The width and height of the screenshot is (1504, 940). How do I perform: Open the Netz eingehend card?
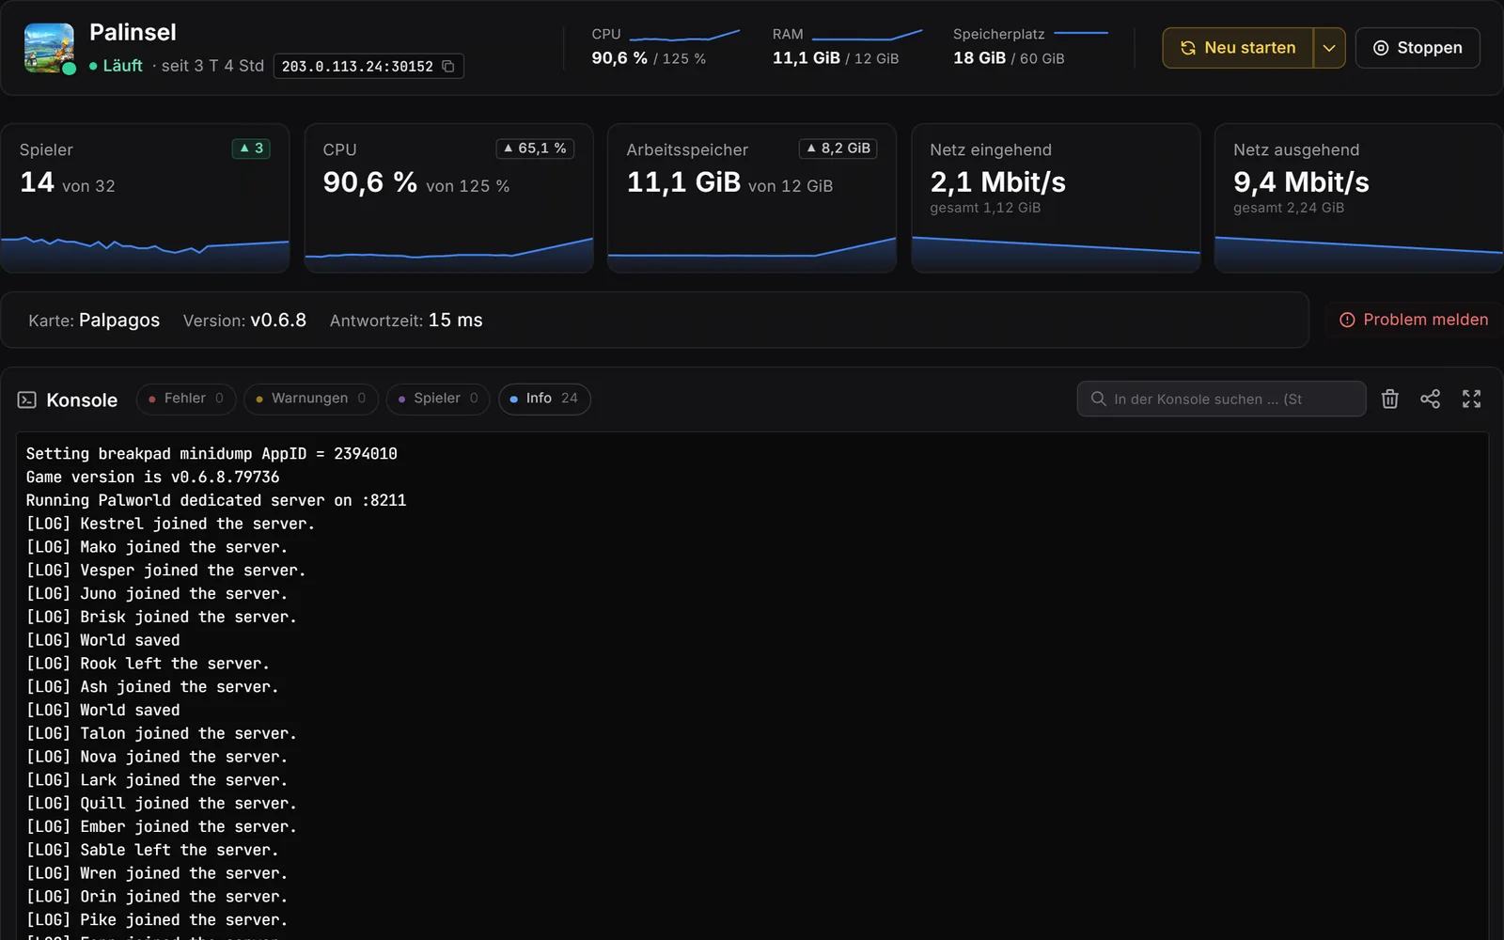coord(1056,198)
